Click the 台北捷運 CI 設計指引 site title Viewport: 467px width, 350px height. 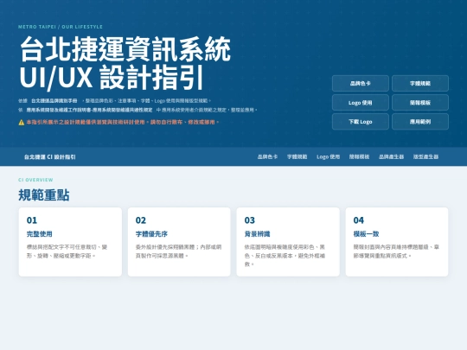pos(50,156)
